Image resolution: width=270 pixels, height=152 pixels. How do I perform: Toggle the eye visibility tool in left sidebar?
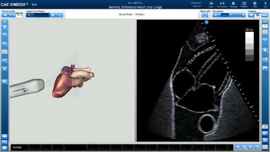tap(5, 35)
